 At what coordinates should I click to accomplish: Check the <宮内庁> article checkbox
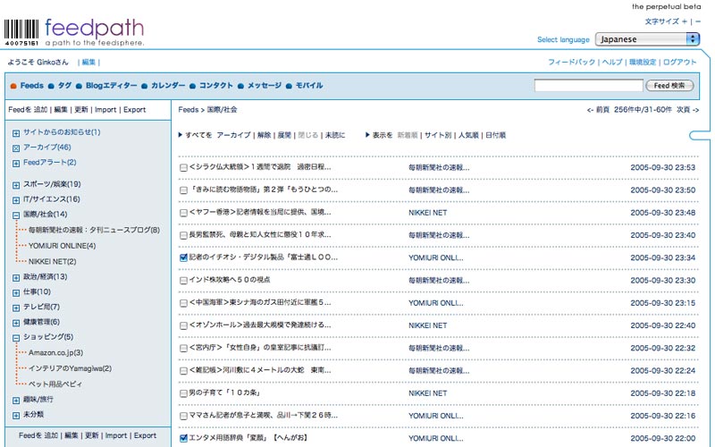tap(183, 349)
